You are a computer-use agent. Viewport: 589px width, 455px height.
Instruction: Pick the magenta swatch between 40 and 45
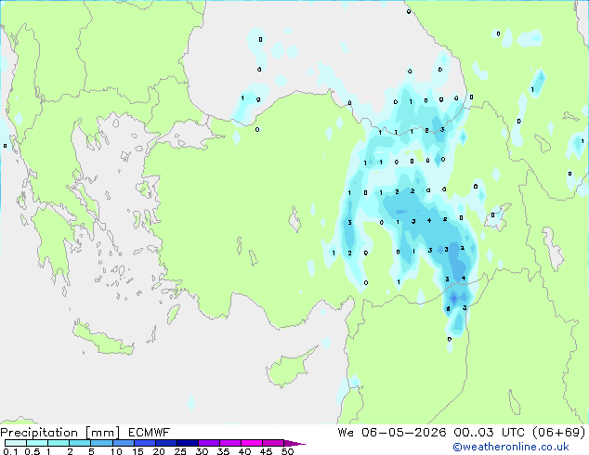(252, 443)
